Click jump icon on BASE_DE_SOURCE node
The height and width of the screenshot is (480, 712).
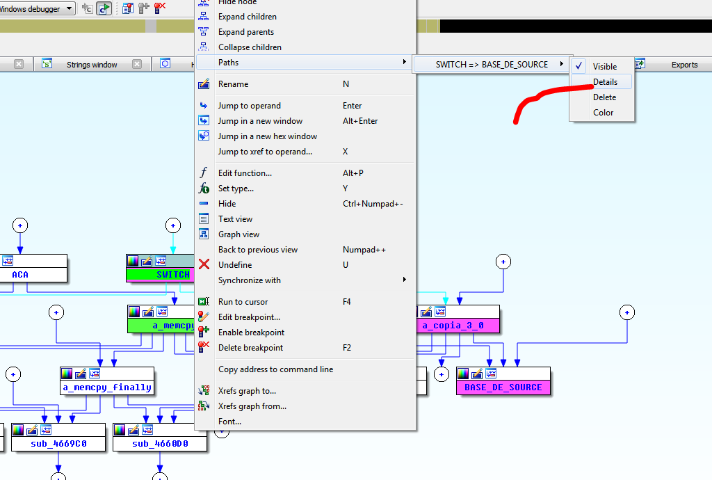[x=491, y=374]
